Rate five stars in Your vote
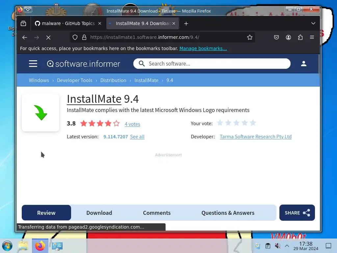The image size is (337, 253). click(x=253, y=123)
